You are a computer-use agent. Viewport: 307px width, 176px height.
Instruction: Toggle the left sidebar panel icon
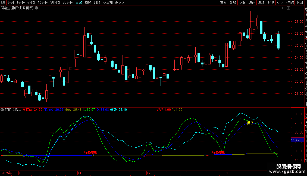(x=3, y=2)
